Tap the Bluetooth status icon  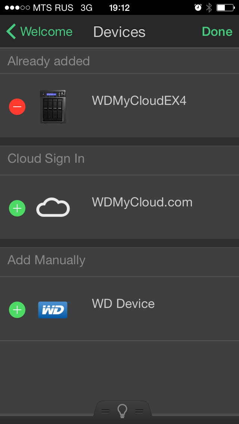tap(209, 7)
